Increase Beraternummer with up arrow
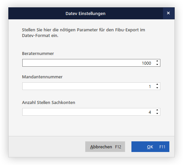The width and height of the screenshot is (183, 165). pyautogui.click(x=157, y=61)
